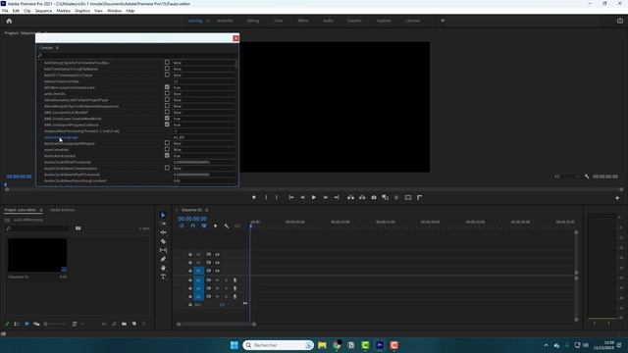Open the Markers menu
This screenshot has height=353, width=628.
tap(63, 11)
